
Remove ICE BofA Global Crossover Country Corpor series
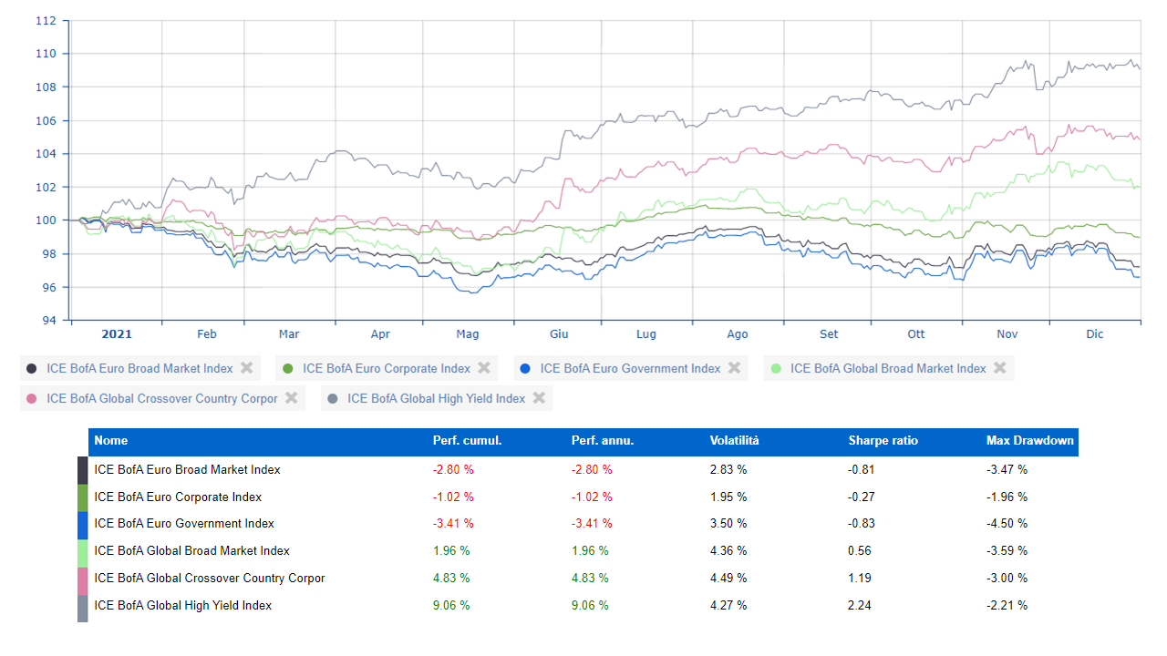tap(291, 398)
